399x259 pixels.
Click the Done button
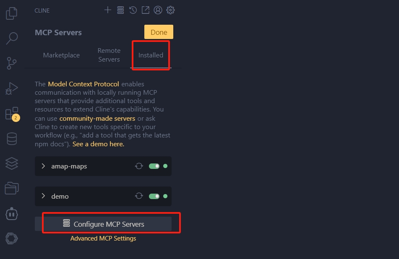click(x=159, y=32)
